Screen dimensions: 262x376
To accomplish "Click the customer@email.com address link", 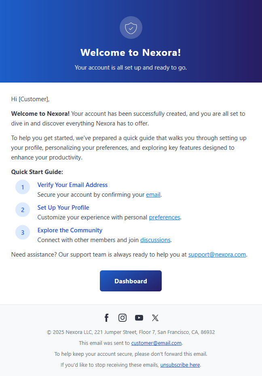I will tap(156, 343).
